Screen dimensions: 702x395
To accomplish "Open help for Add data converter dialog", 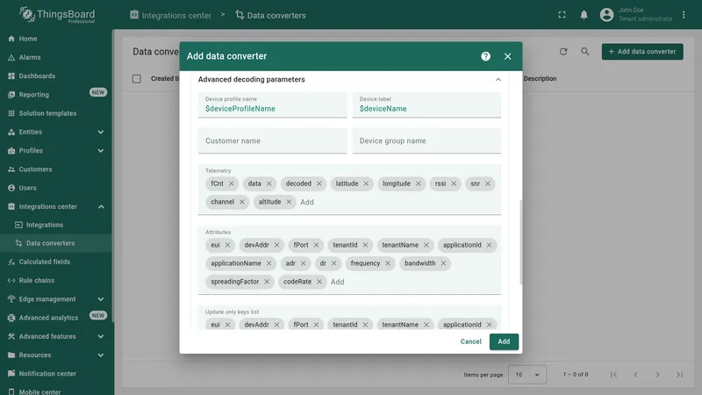I will tap(485, 56).
